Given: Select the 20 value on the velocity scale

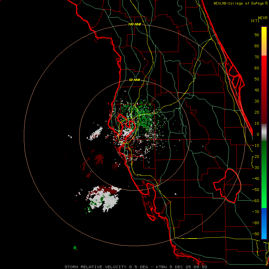Looking at the screenshot, I should click(257, 112).
